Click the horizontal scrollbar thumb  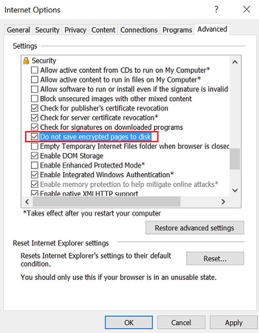click(x=106, y=201)
